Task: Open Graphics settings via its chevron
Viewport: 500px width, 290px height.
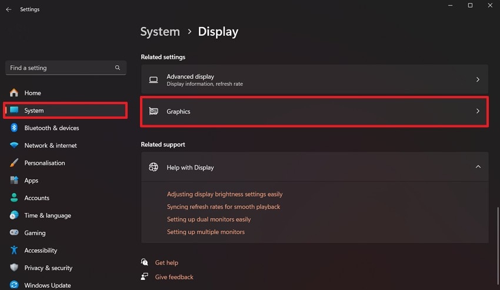Action: pyautogui.click(x=478, y=111)
